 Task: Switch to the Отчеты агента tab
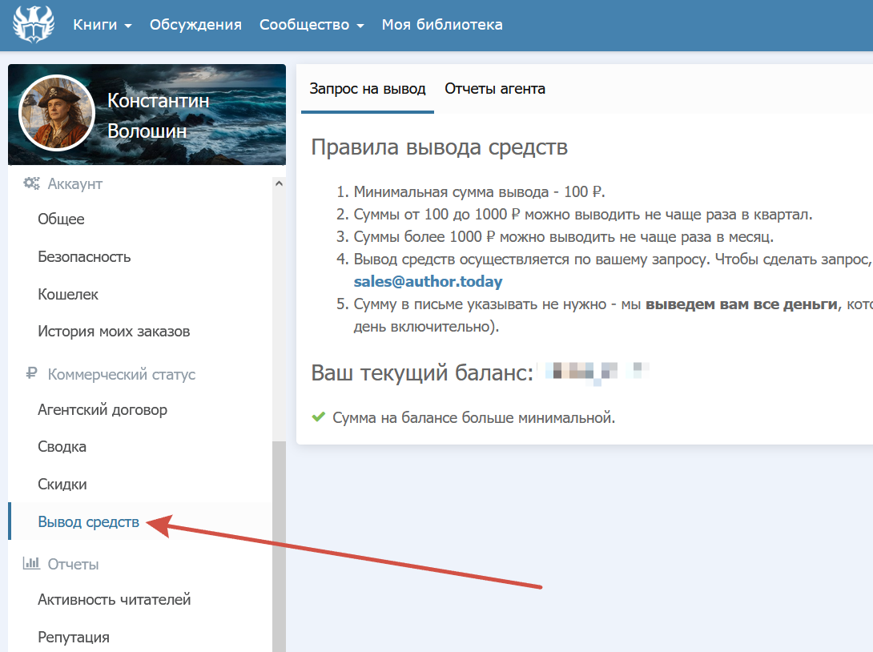pos(495,89)
